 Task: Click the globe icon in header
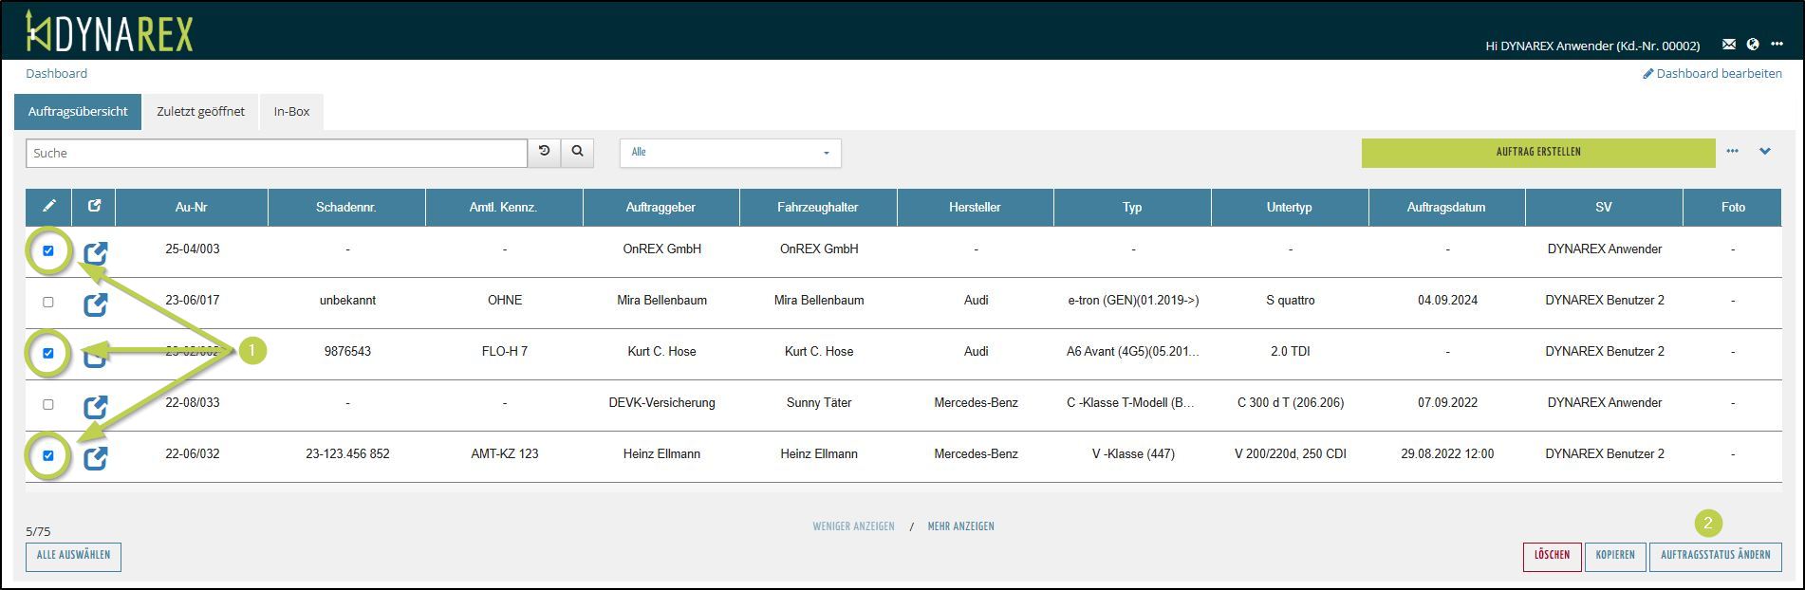(x=1752, y=45)
